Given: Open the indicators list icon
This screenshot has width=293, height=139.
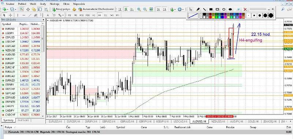Looking at the screenshot, I should pos(172,9).
